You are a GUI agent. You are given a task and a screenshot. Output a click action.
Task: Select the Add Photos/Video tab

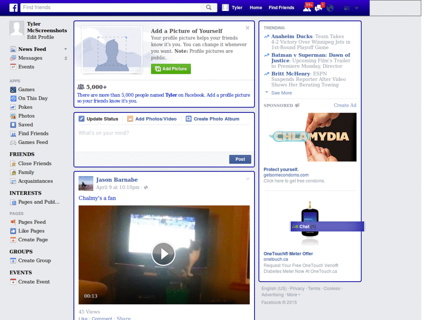coord(152,119)
